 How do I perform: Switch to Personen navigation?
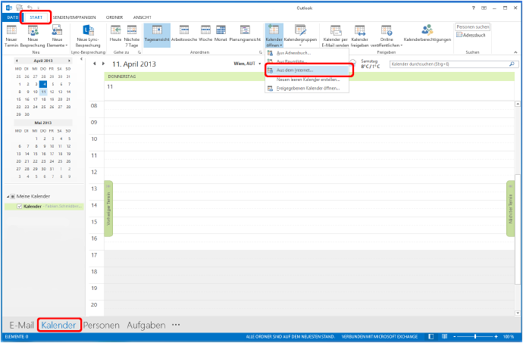(x=101, y=325)
